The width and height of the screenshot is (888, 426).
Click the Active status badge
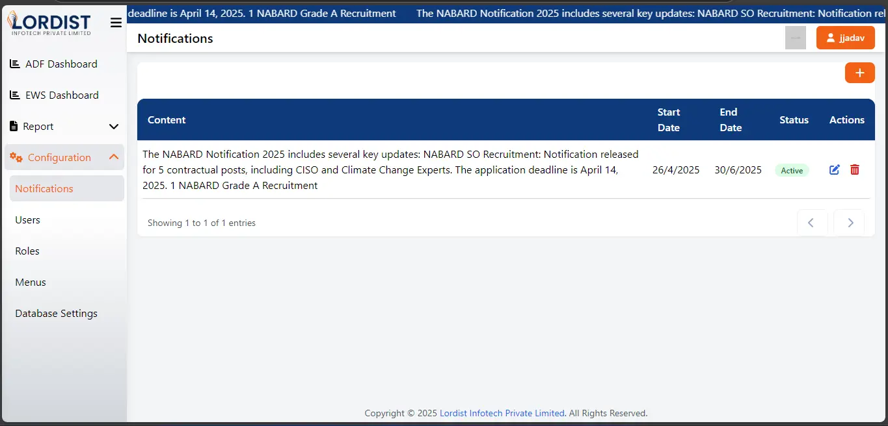[x=792, y=171]
